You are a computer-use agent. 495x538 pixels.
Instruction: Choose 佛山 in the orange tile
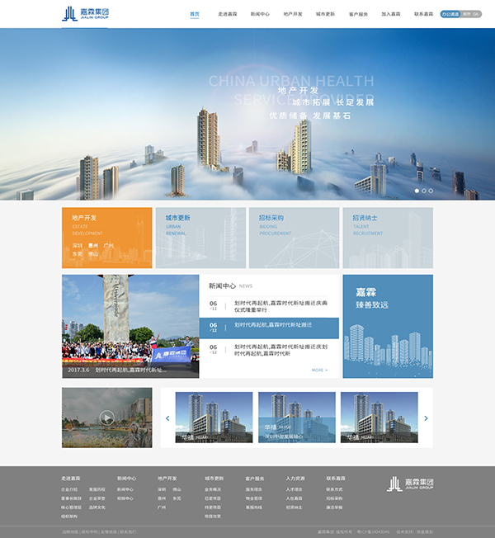pos(93,254)
